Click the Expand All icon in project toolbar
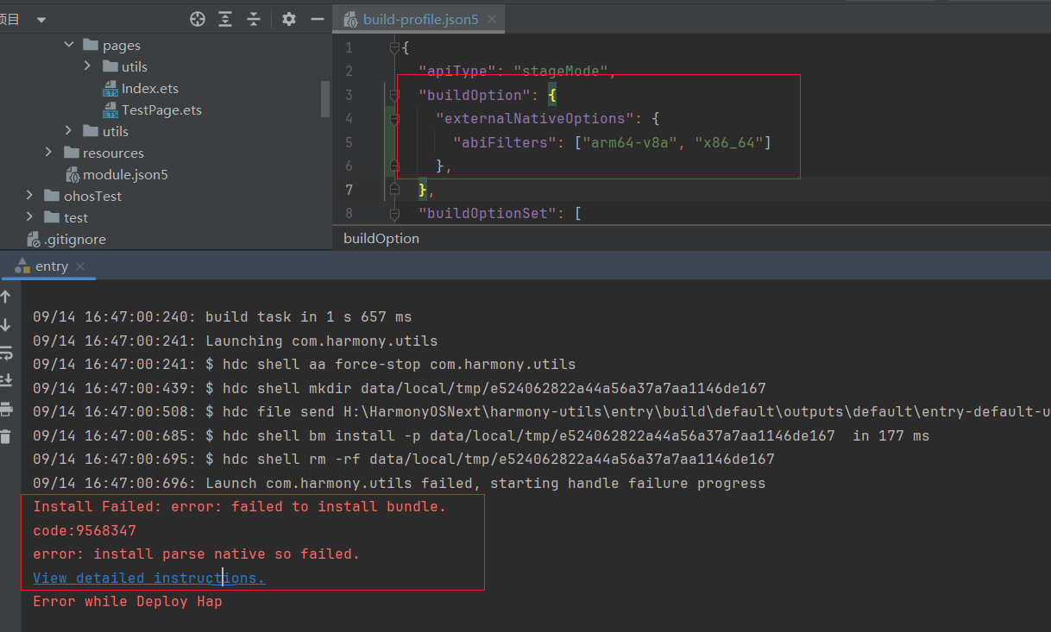The width and height of the screenshot is (1051, 632). coord(226,18)
